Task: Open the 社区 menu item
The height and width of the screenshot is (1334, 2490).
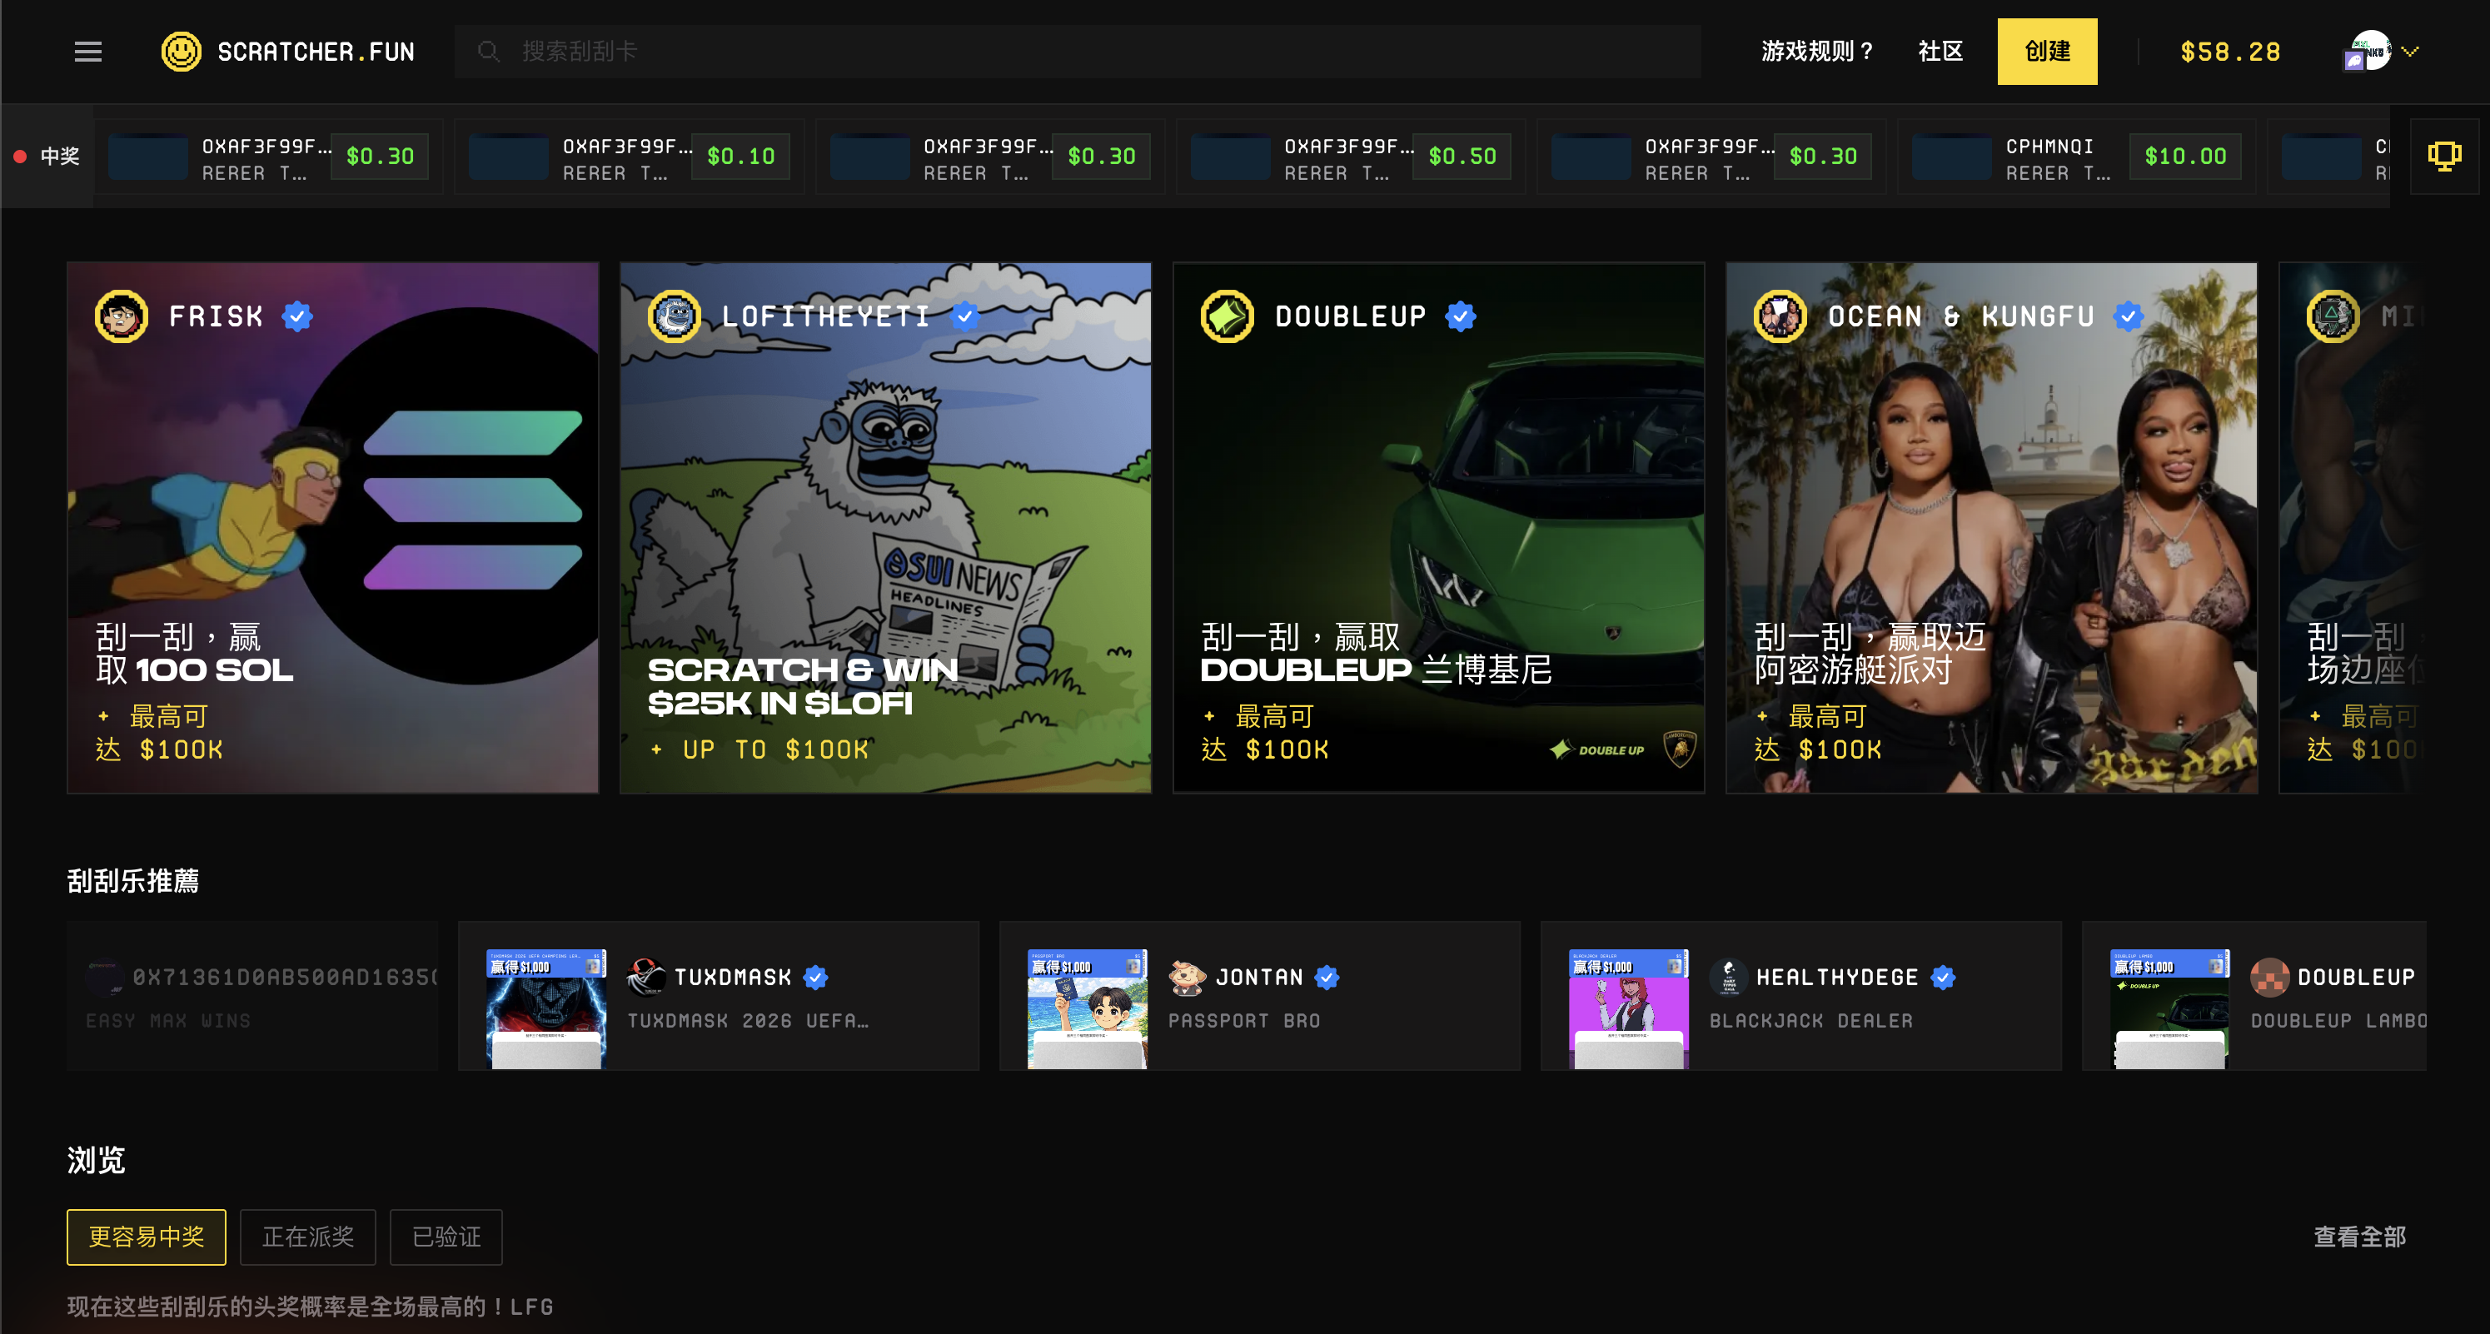Action: click(x=1940, y=52)
